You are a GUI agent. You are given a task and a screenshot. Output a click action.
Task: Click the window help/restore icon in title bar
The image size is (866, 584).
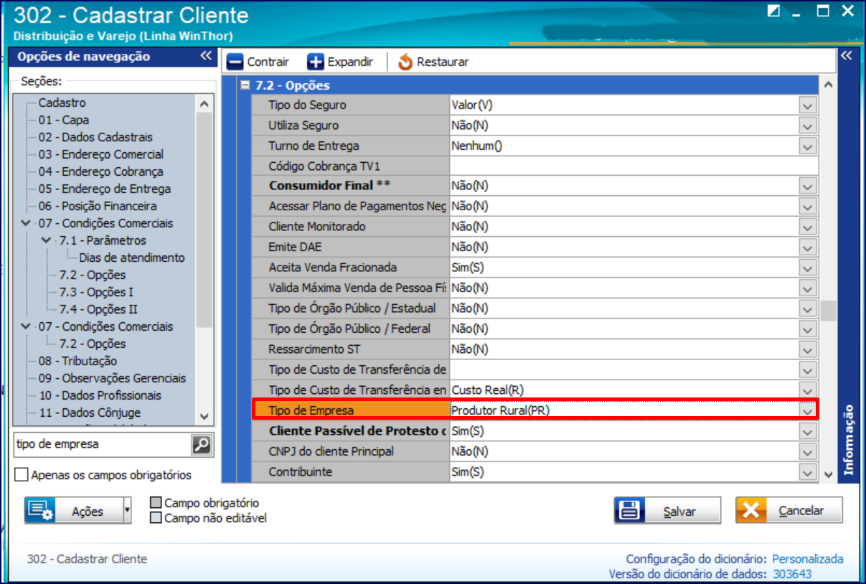773,11
